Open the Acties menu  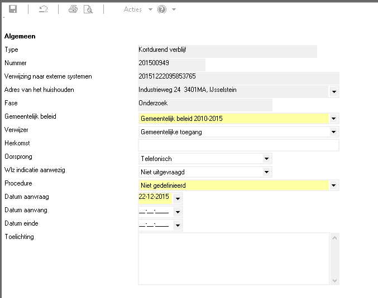pos(133,9)
